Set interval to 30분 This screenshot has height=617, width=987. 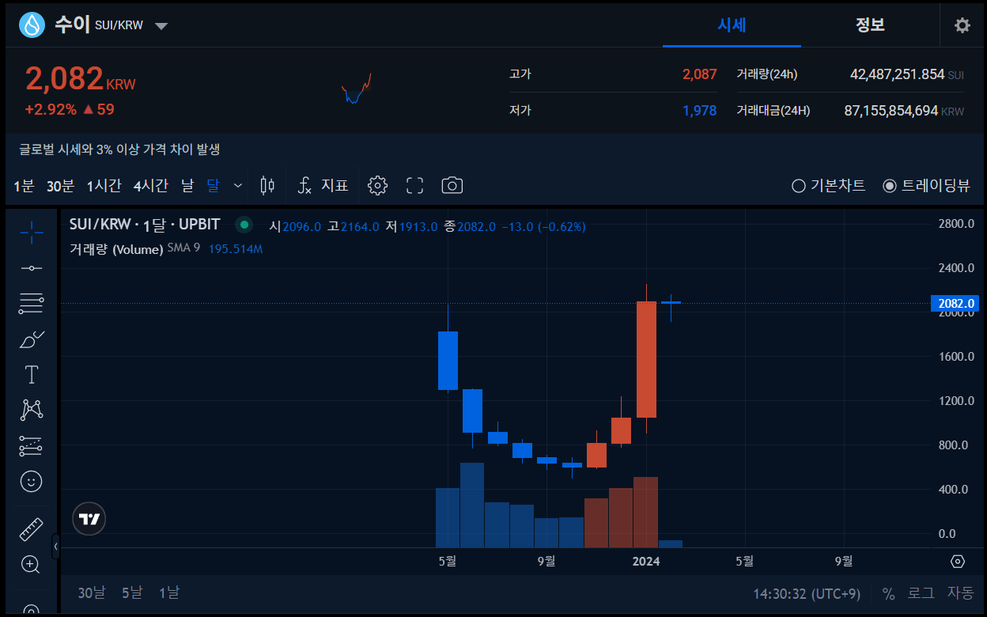(60, 186)
